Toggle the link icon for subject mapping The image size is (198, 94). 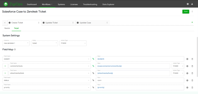click(93, 59)
